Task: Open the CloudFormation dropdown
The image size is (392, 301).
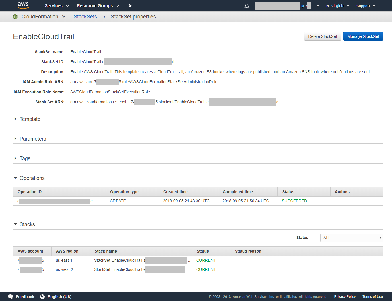Action: (43, 17)
